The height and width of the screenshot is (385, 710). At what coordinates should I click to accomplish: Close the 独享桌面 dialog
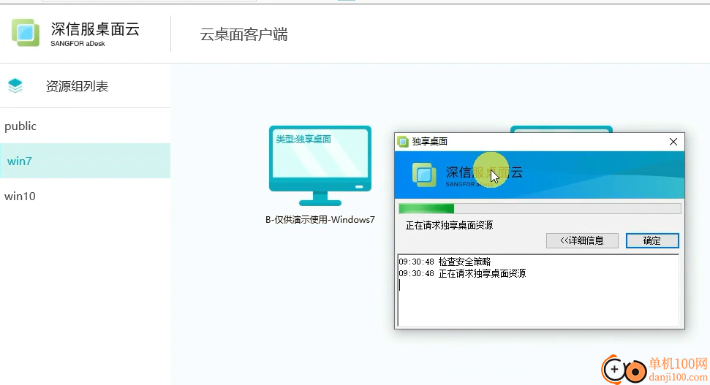[673, 142]
